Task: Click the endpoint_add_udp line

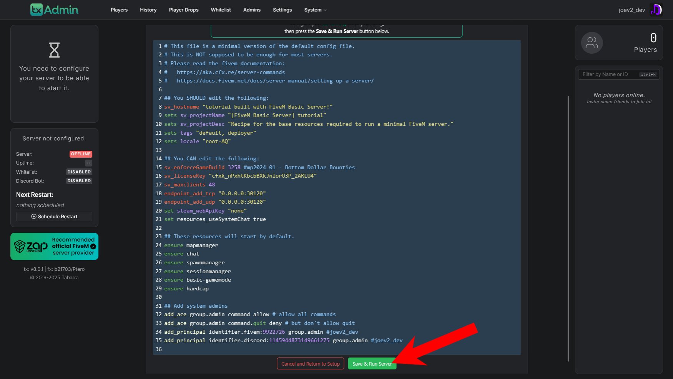Action: point(215,202)
